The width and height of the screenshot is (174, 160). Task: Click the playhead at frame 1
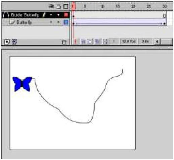pos(74,6)
